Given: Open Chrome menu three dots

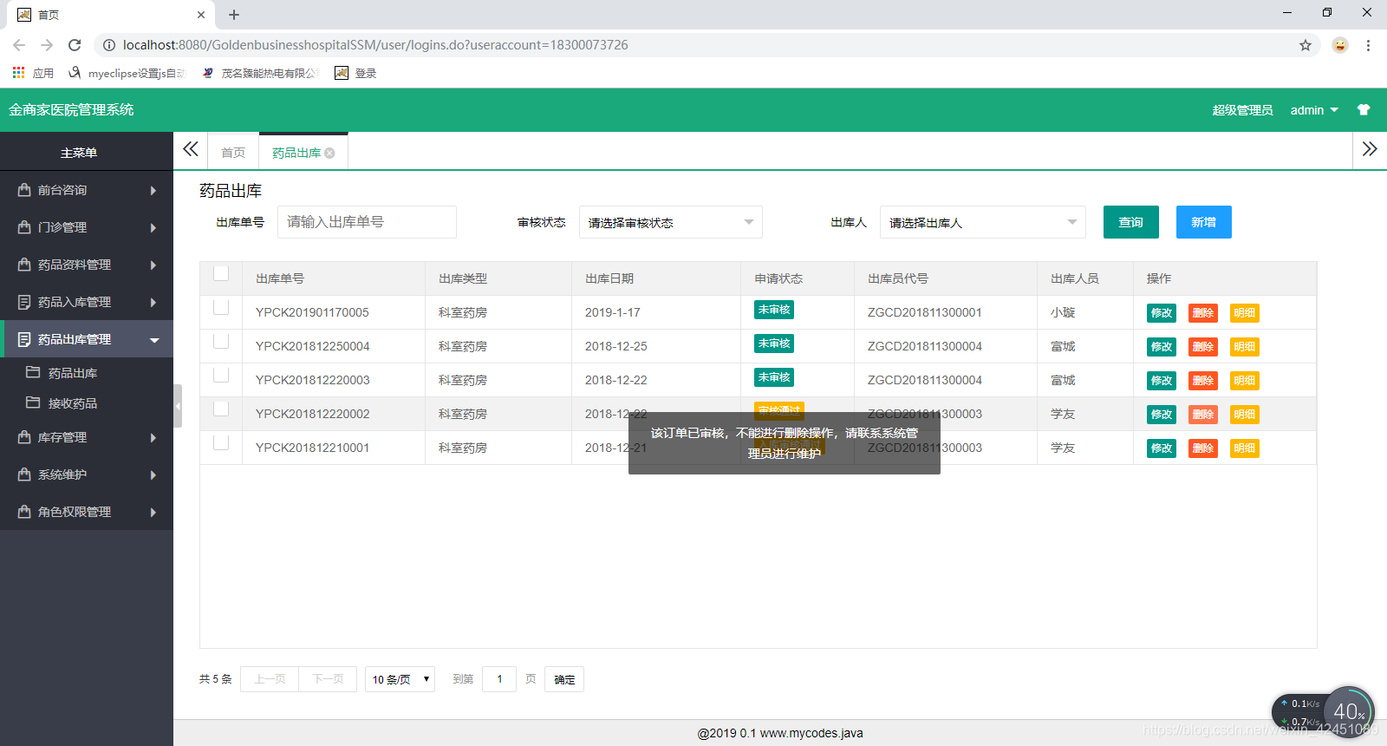Looking at the screenshot, I should (x=1368, y=45).
